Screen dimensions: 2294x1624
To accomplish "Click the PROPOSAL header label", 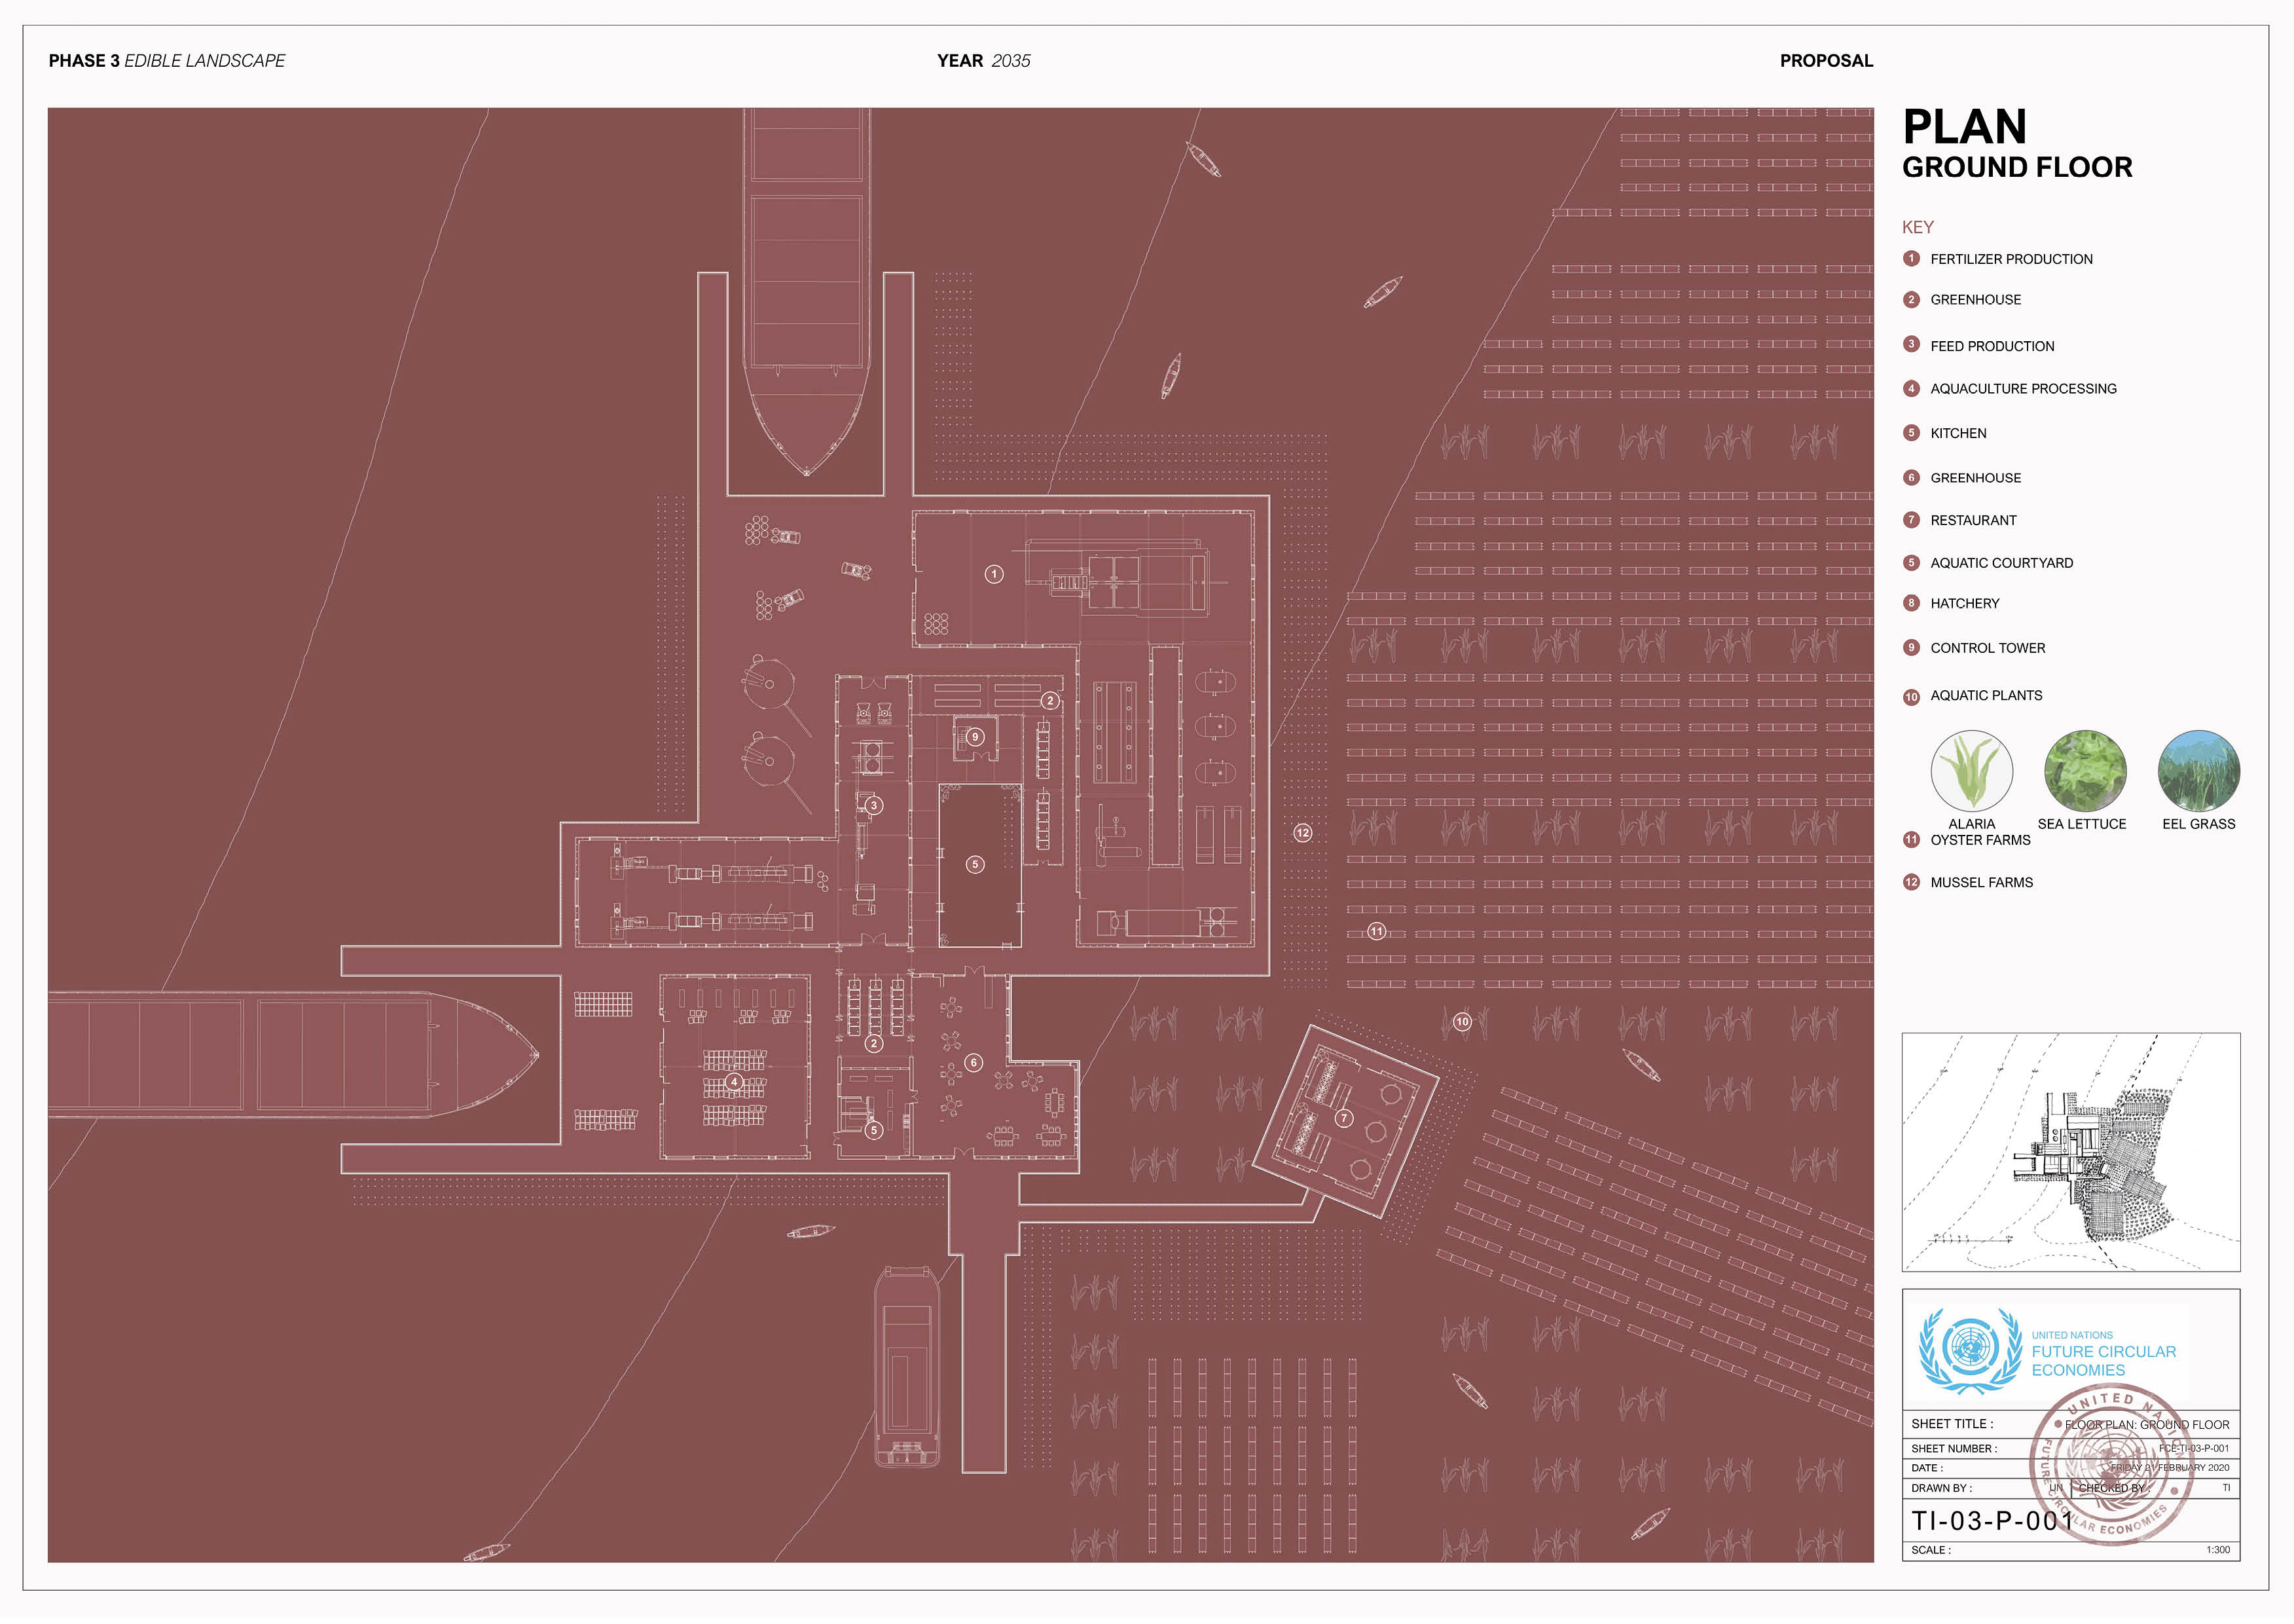I will 1826,61.
